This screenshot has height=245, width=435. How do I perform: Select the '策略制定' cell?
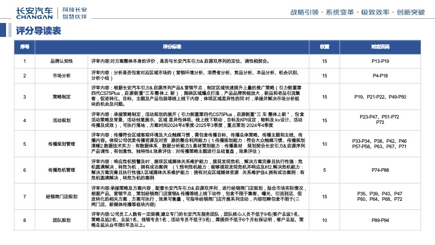click(x=62, y=97)
